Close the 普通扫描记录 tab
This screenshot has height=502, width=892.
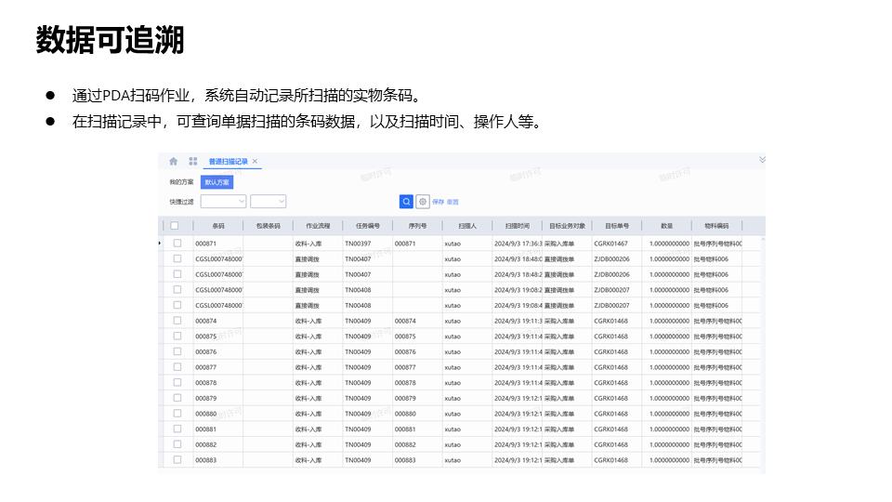point(255,162)
